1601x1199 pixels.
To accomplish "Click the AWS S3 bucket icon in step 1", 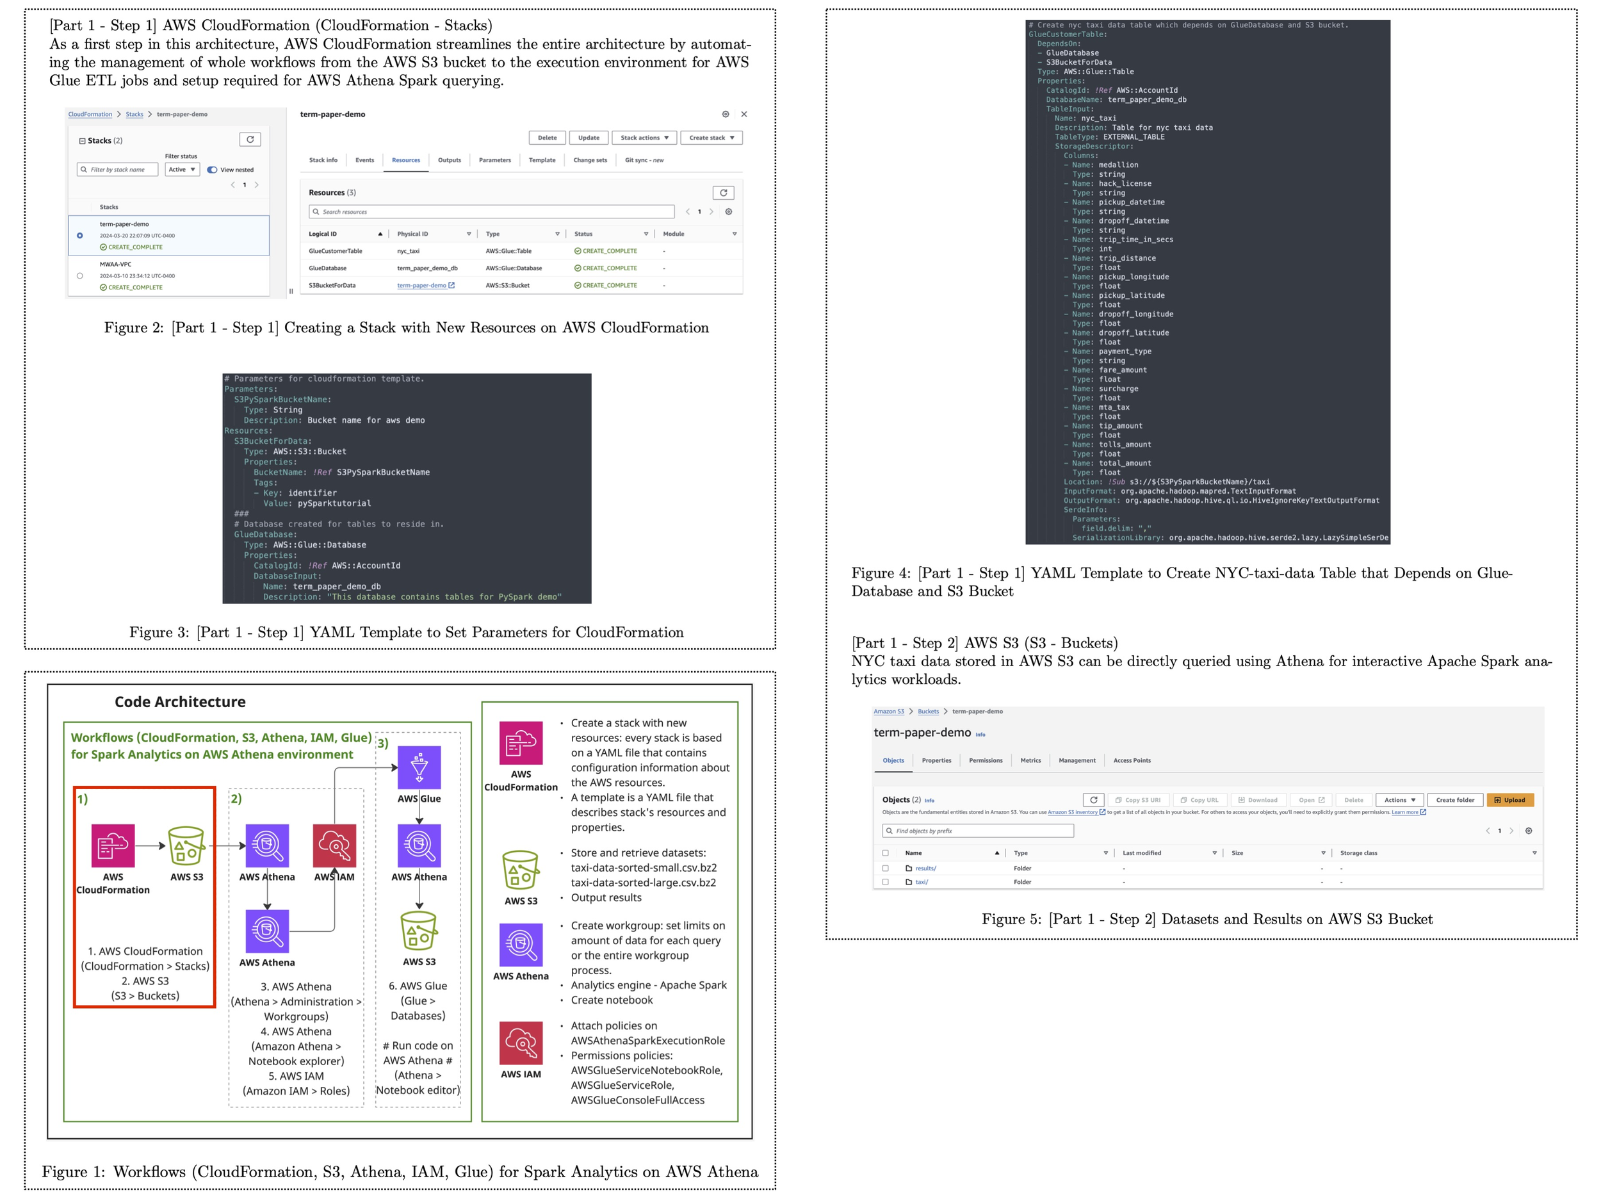I will tap(187, 845).
